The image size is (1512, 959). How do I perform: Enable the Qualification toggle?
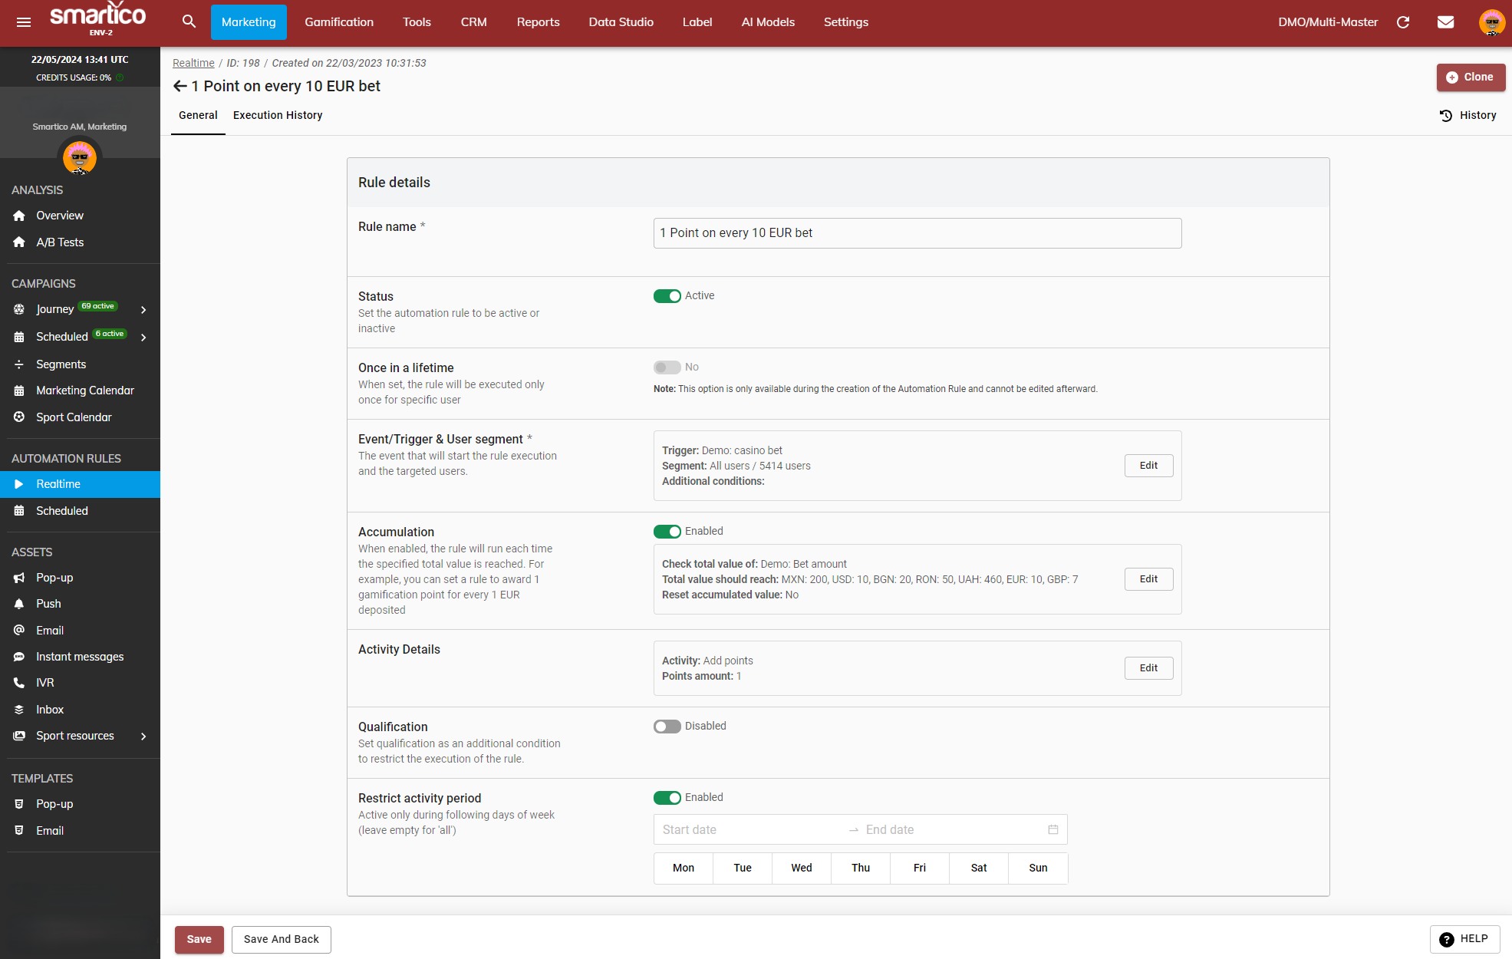coord(667,727)
